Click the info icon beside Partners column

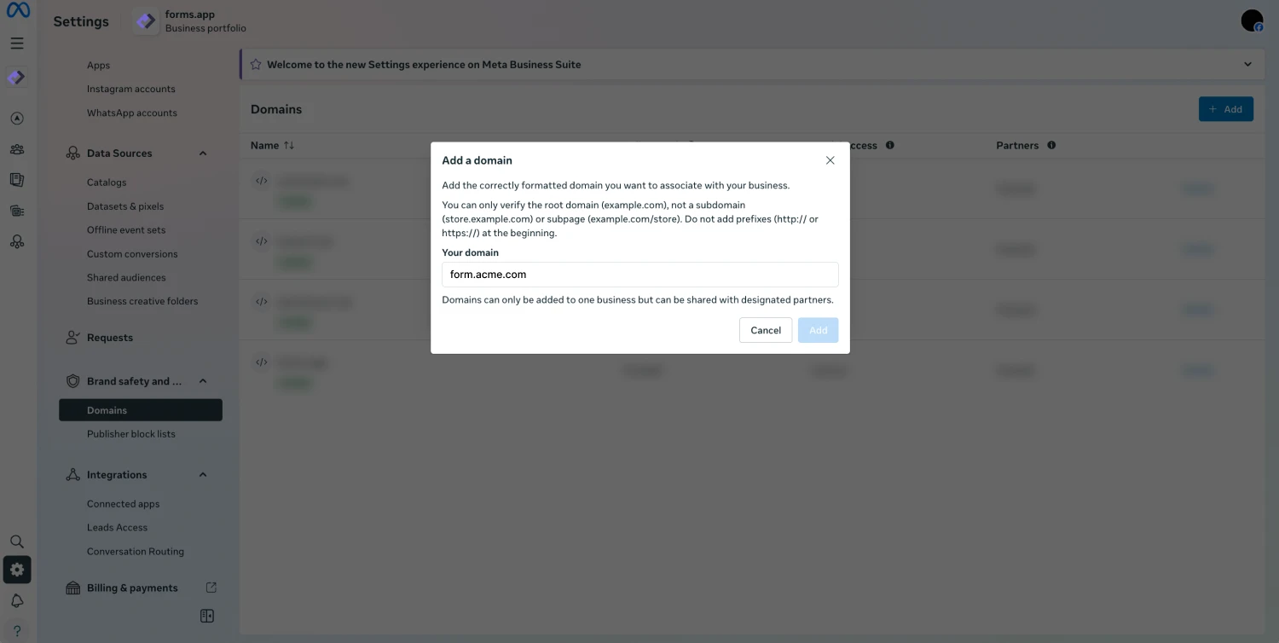coord(1051,145)
